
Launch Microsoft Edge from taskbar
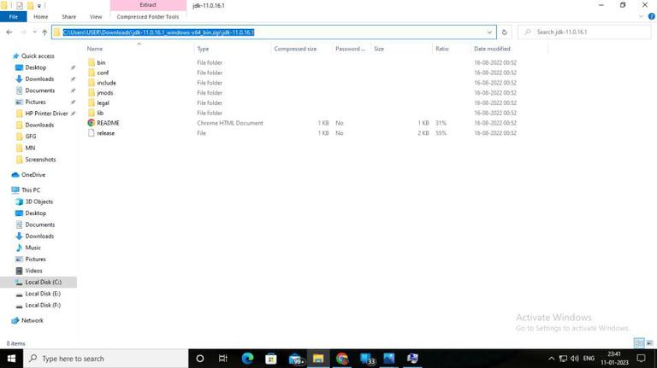click(x=247, y=359)
